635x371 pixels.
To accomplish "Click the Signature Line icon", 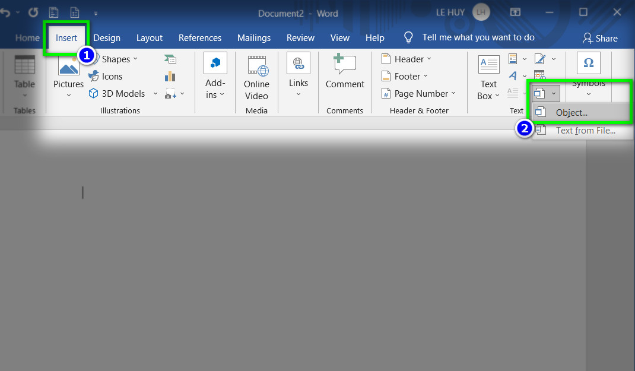I will [540, 59].
